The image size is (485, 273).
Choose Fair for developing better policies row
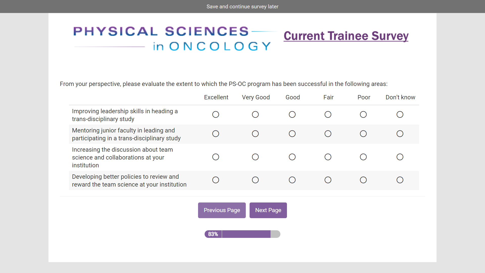click(328, 180)
